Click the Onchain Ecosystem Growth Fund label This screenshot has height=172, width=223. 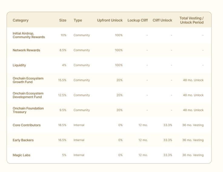(28, 80)
